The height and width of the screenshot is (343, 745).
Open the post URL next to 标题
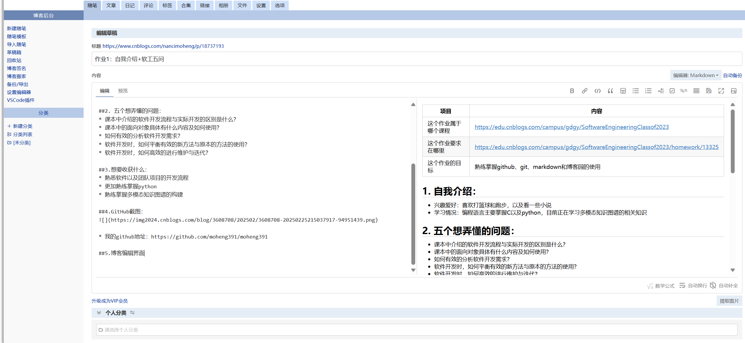tap(163, 46)
